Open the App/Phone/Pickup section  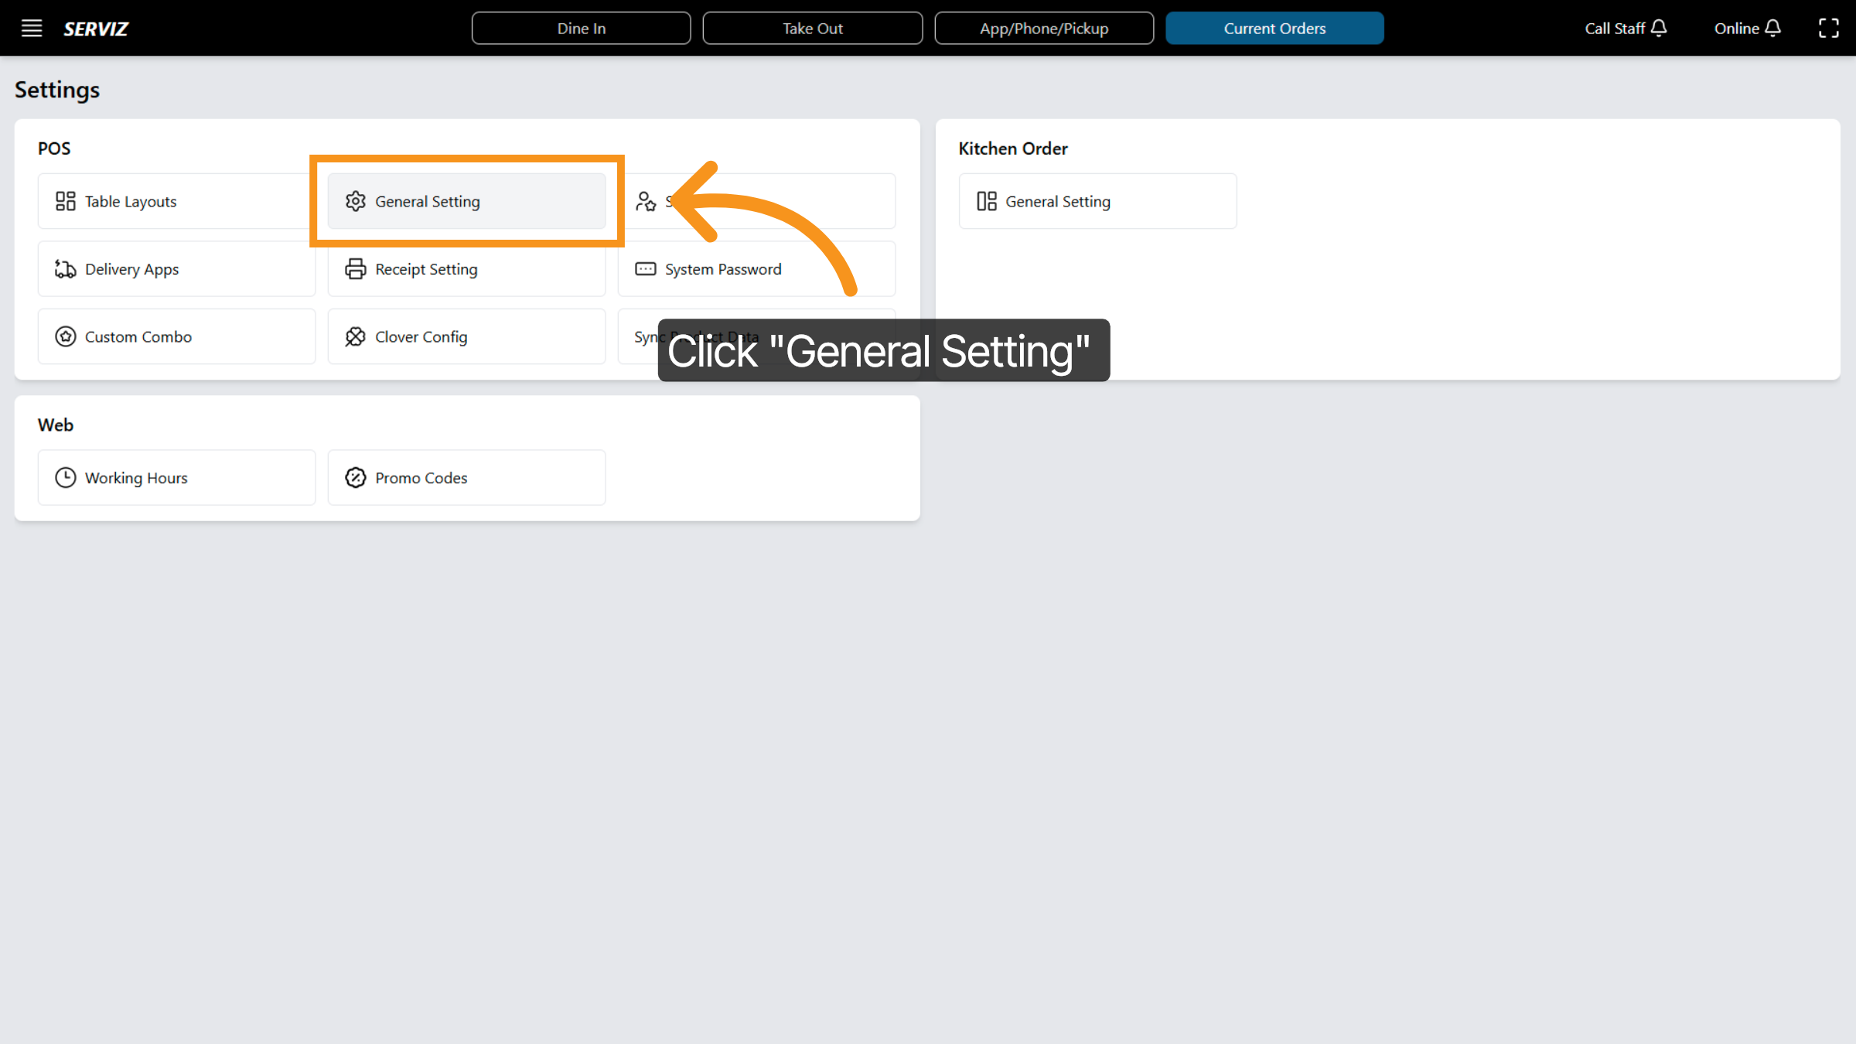[x=1044, y=28]
